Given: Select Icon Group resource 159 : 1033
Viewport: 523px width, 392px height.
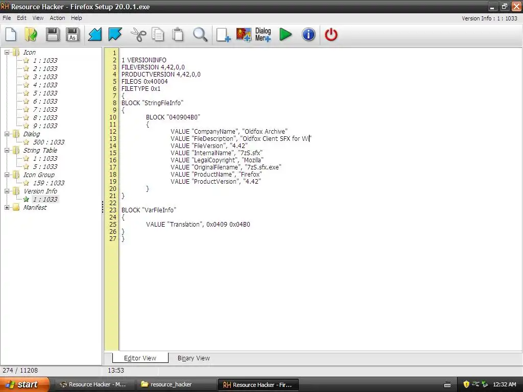Looking at the screenshot, I should click(x=49, y=183).
